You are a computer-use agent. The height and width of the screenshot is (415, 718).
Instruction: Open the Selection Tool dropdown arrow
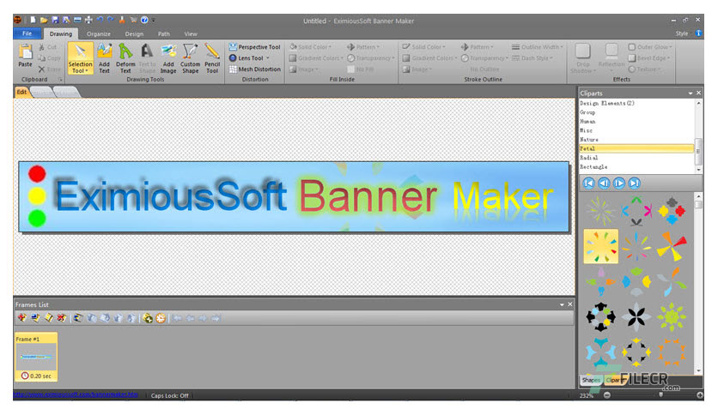[87, 71]
